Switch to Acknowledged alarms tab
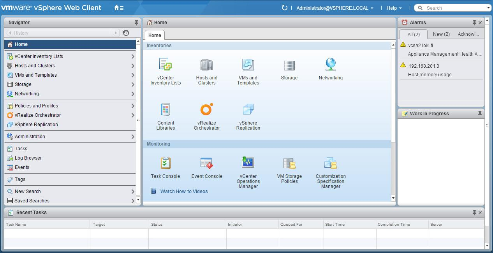Image resolution: width=493 pixels, height=253 pixels. point(468,34)
